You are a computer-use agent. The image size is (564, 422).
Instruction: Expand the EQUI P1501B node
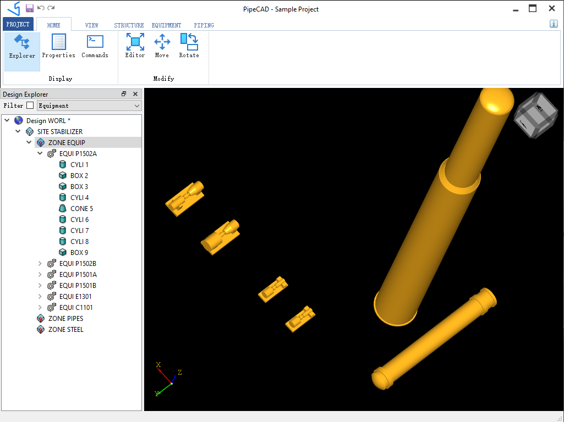click(40, 286)
